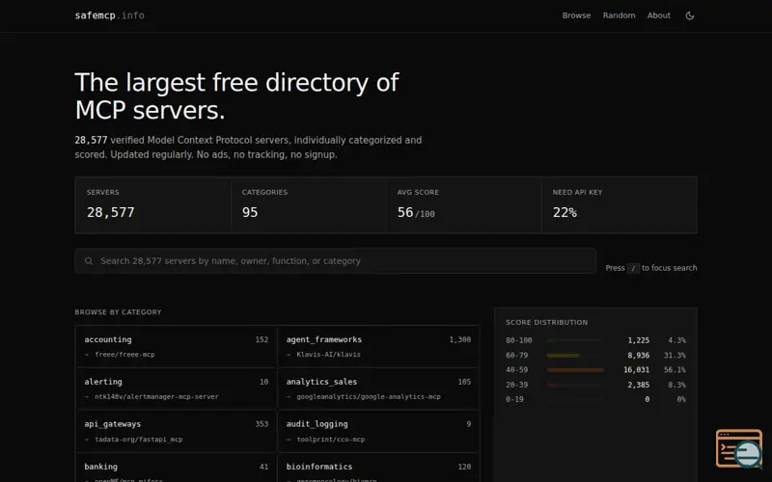Click the 353 count on api_gateways
Screen dimensions: 772x482
pos(262,424)
